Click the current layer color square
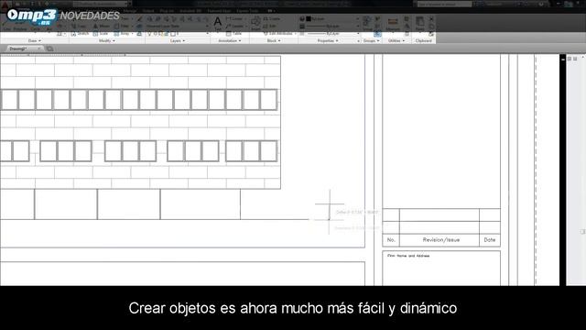The width and height of the screenshot is (586, 330). pos(173,34)
